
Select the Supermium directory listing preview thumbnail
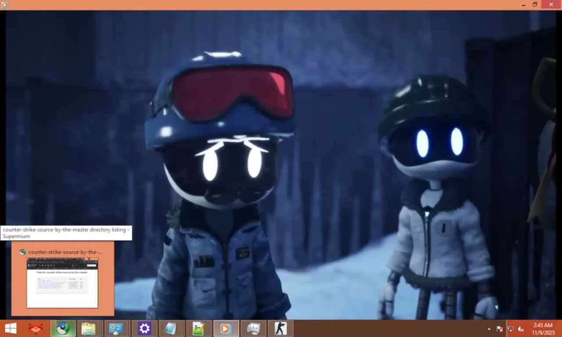pyautogui.click(x=62, y=283)
